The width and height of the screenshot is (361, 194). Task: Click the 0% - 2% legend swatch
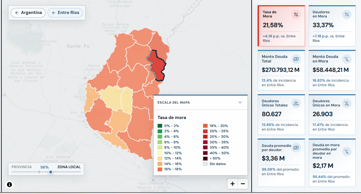[160, 126]
